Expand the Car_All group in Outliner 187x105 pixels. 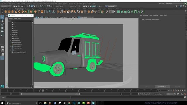11,34
